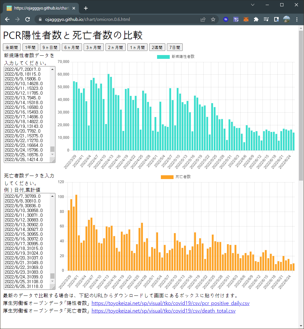
Task: Toggle 新規陽性者数 legend series
Action: tap(176, 57)
